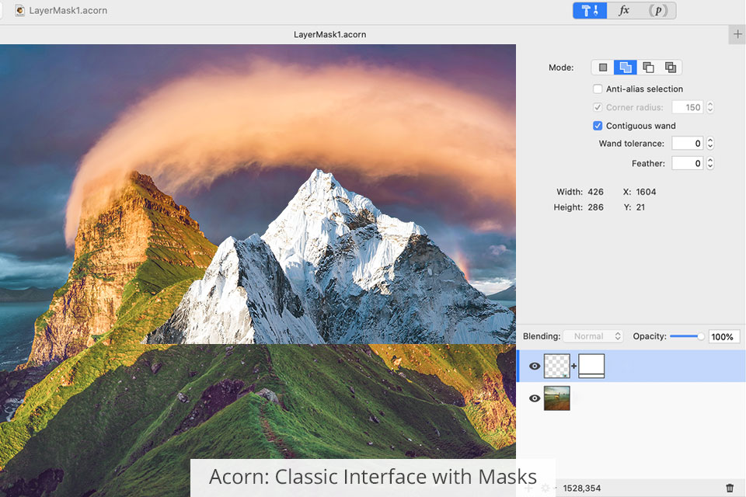Hide the bottom photo layer via eye icon

pos(535,398)
